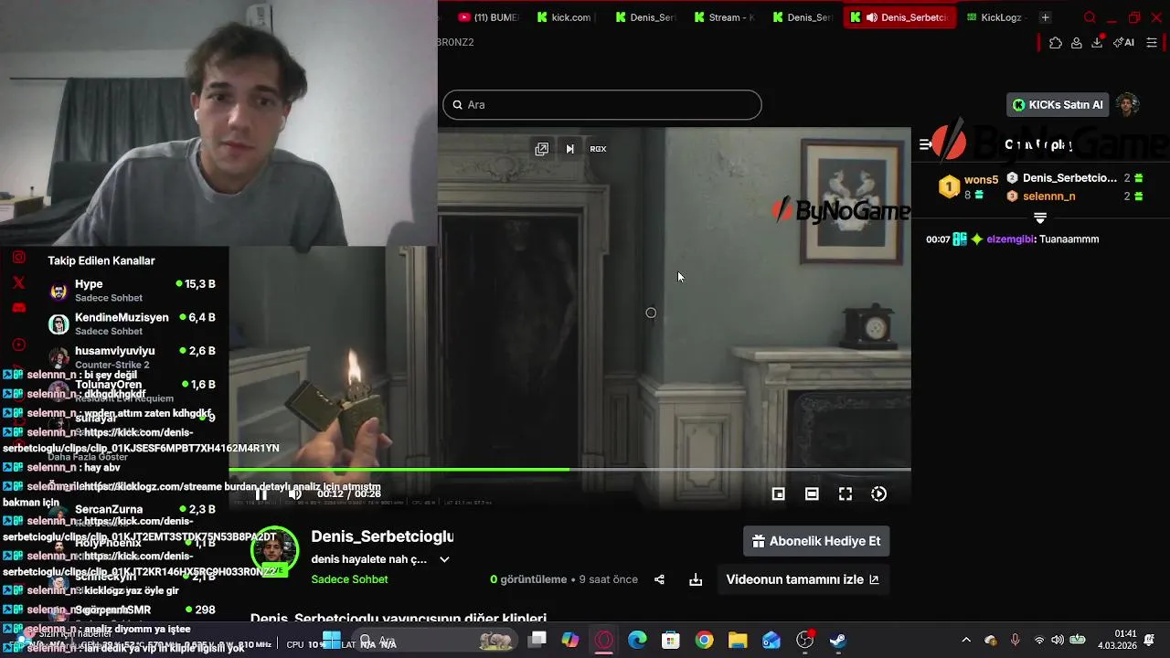Open Opera GX taskbar icon

[603, 641]
